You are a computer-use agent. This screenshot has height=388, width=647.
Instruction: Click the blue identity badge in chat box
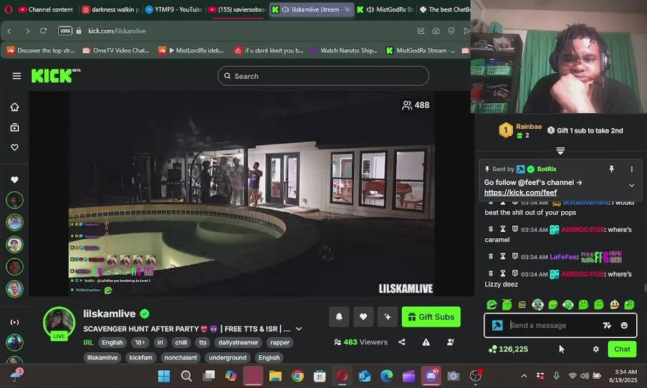click(498, 325)
